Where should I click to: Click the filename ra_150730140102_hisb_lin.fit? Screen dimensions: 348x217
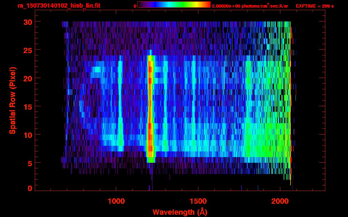(59, 6)
